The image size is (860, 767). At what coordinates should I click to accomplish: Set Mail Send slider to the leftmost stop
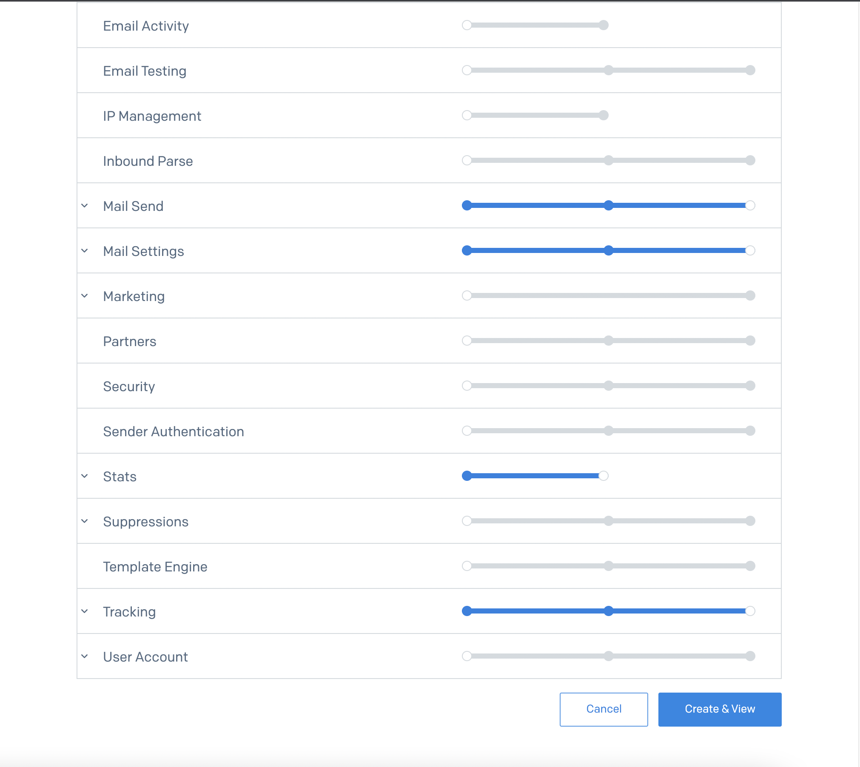click(x=467, y=205)
